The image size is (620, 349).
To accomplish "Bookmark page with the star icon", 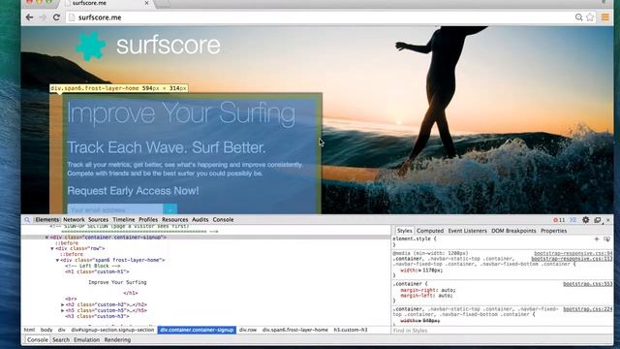I will 590,17.
